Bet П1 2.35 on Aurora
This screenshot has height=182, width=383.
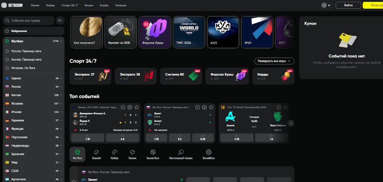point(237,138)
